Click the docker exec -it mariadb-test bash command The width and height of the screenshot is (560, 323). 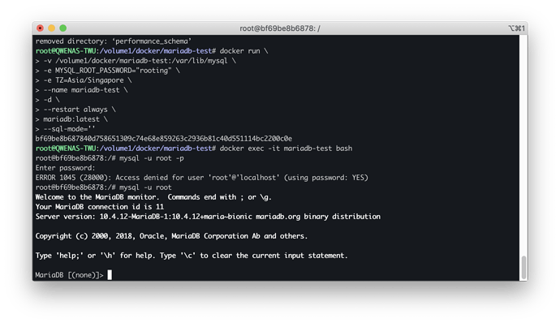286,149
